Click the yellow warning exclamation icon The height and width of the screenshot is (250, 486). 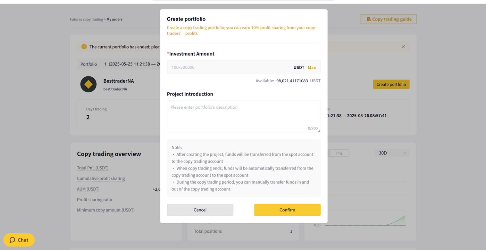tap(84, 47)
